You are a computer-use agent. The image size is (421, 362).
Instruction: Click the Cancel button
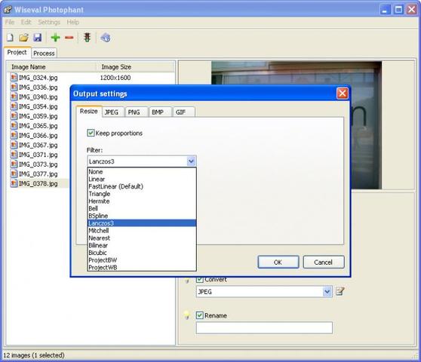324,262
